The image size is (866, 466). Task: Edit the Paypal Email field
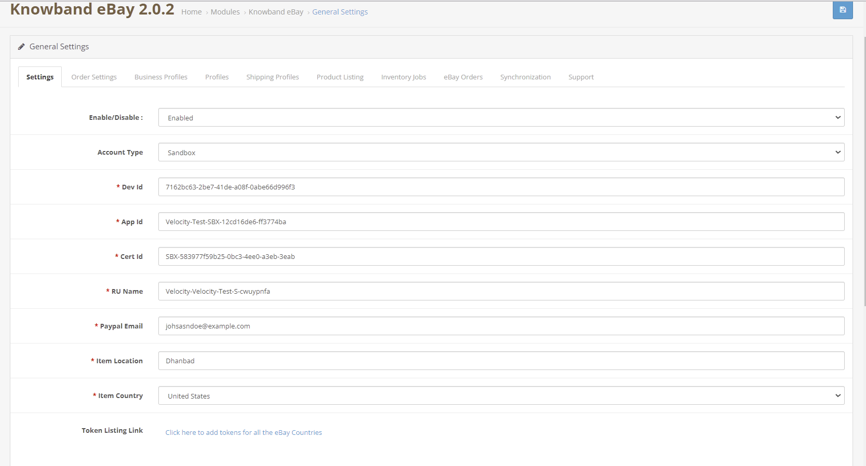(x=501, y=326)
